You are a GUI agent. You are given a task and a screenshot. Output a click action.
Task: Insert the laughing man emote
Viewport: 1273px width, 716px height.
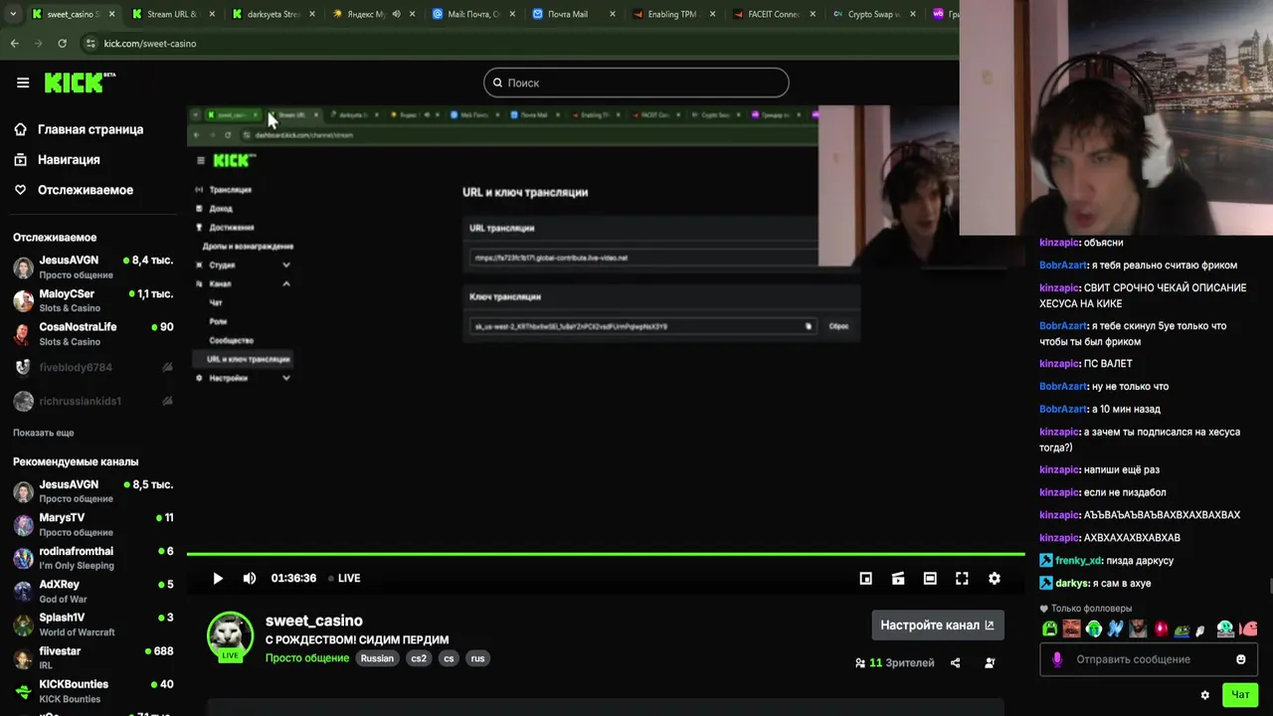tap(1072, 628)
